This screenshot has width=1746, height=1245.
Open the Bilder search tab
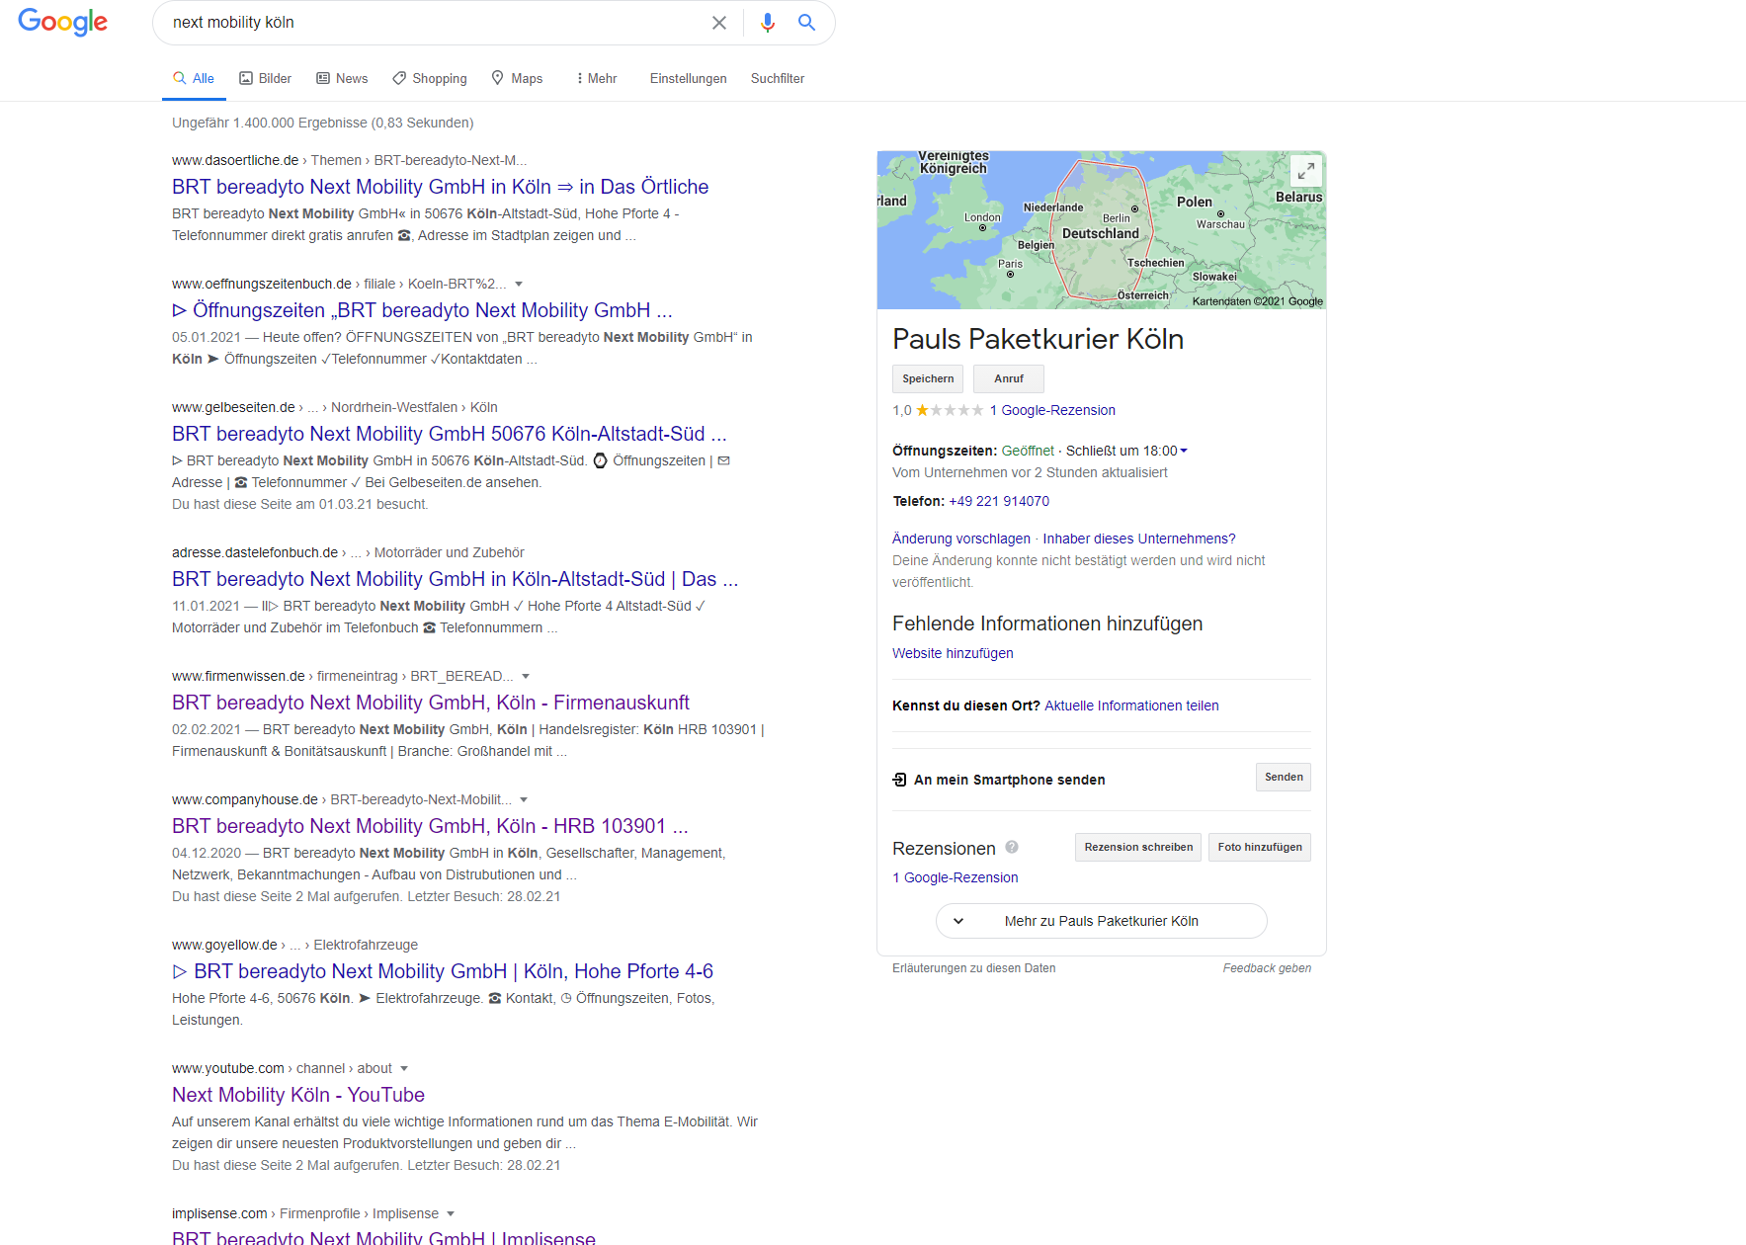coord(265,78)
